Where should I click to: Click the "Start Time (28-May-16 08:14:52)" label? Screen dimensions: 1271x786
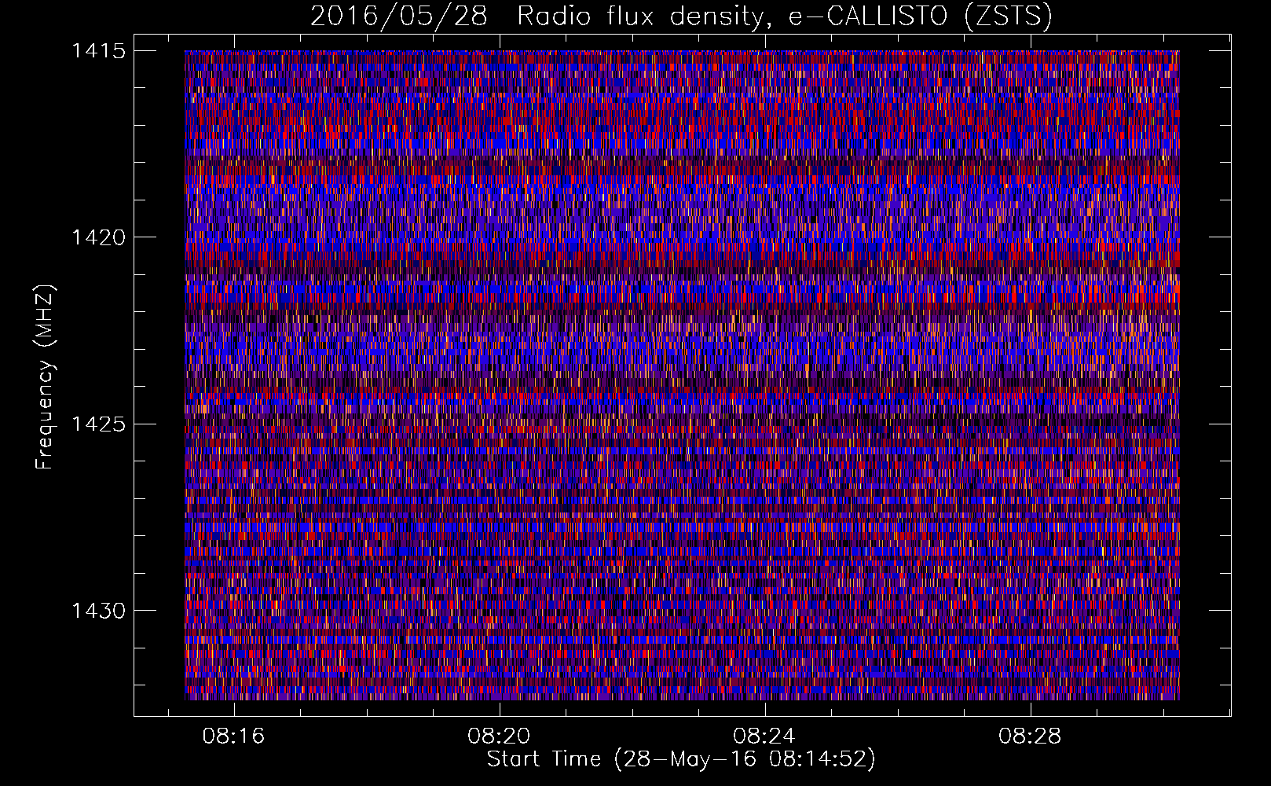point(681,759)
